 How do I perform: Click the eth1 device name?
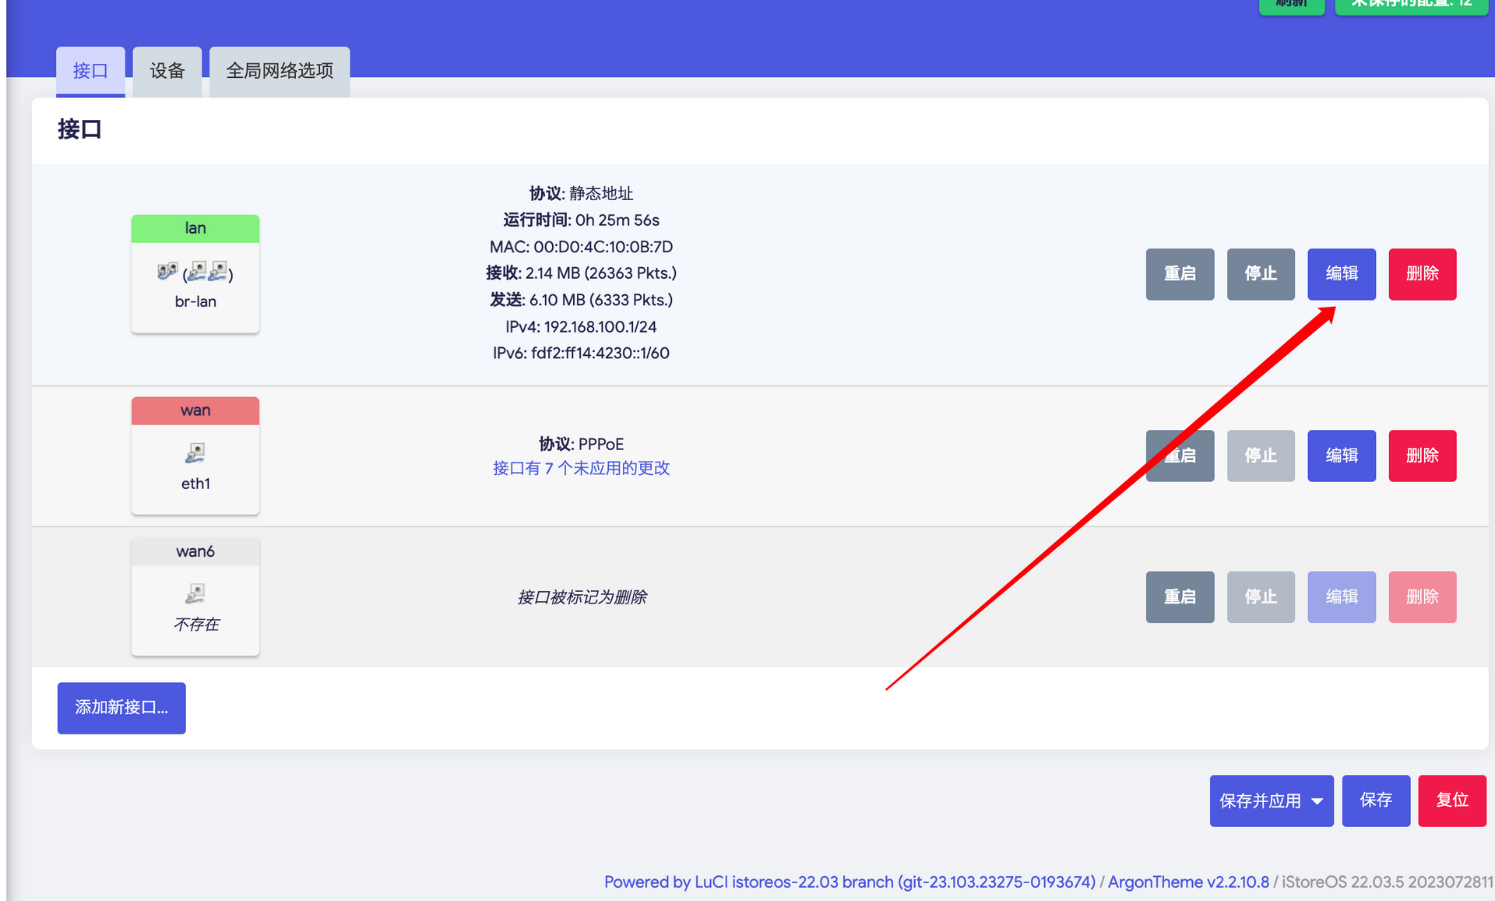(x=195, y=484)
